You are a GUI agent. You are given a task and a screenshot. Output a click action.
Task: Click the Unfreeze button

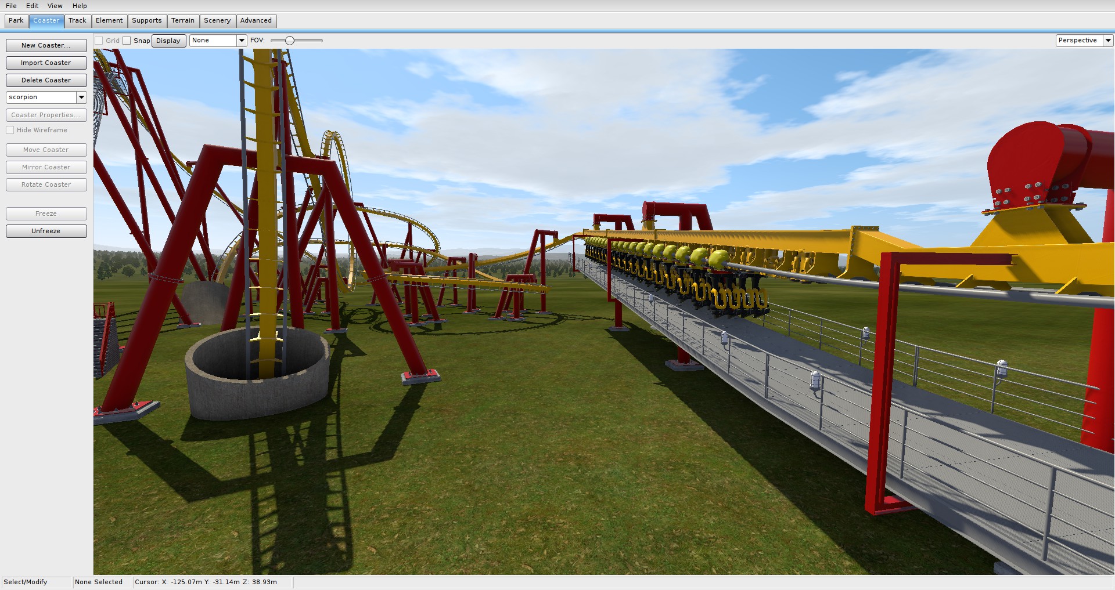pos(46,231)
